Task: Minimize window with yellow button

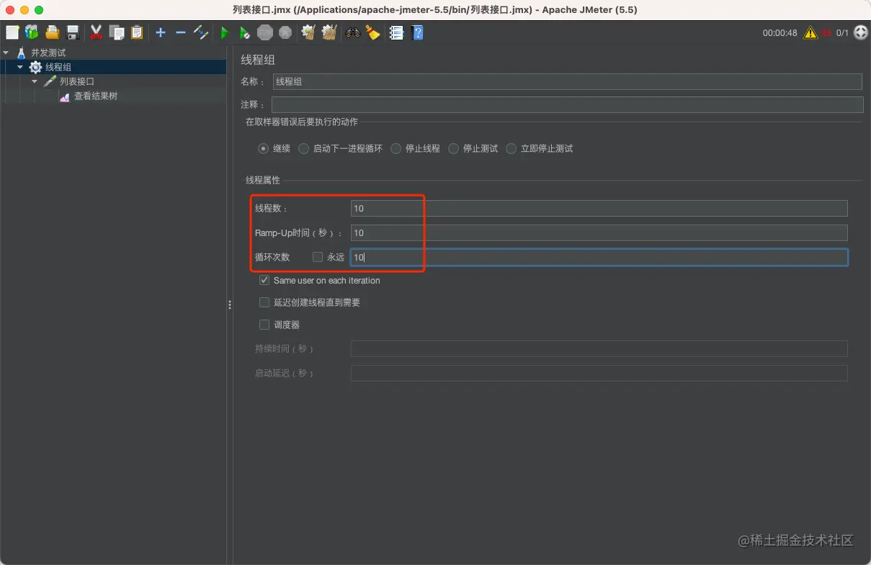Action: (24, 10)
